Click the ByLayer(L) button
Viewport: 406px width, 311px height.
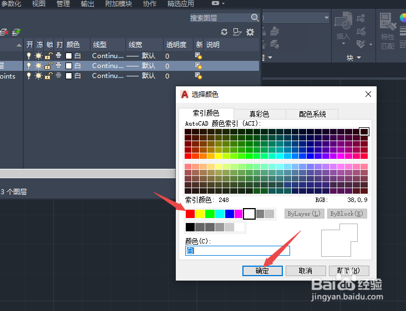[x=304, y=214]
